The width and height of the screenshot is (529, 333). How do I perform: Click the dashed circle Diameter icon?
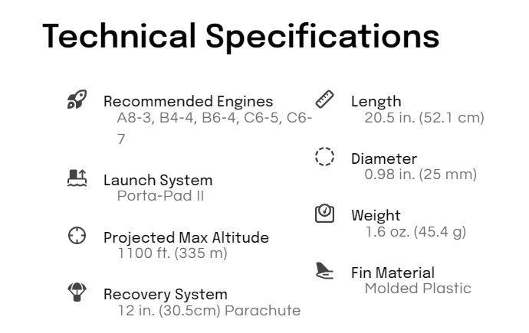pos(325,157)
